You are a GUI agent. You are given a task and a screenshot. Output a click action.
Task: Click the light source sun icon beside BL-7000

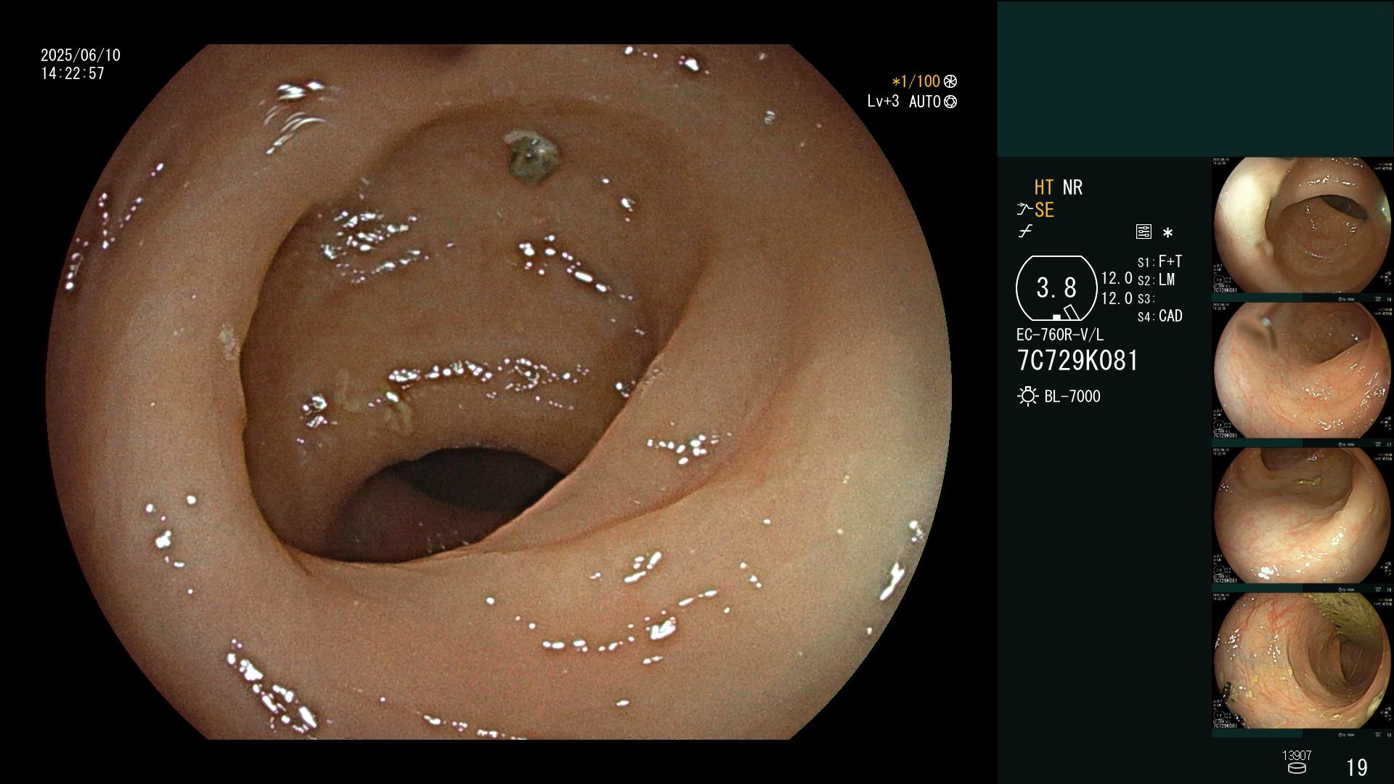point(1028,396)
